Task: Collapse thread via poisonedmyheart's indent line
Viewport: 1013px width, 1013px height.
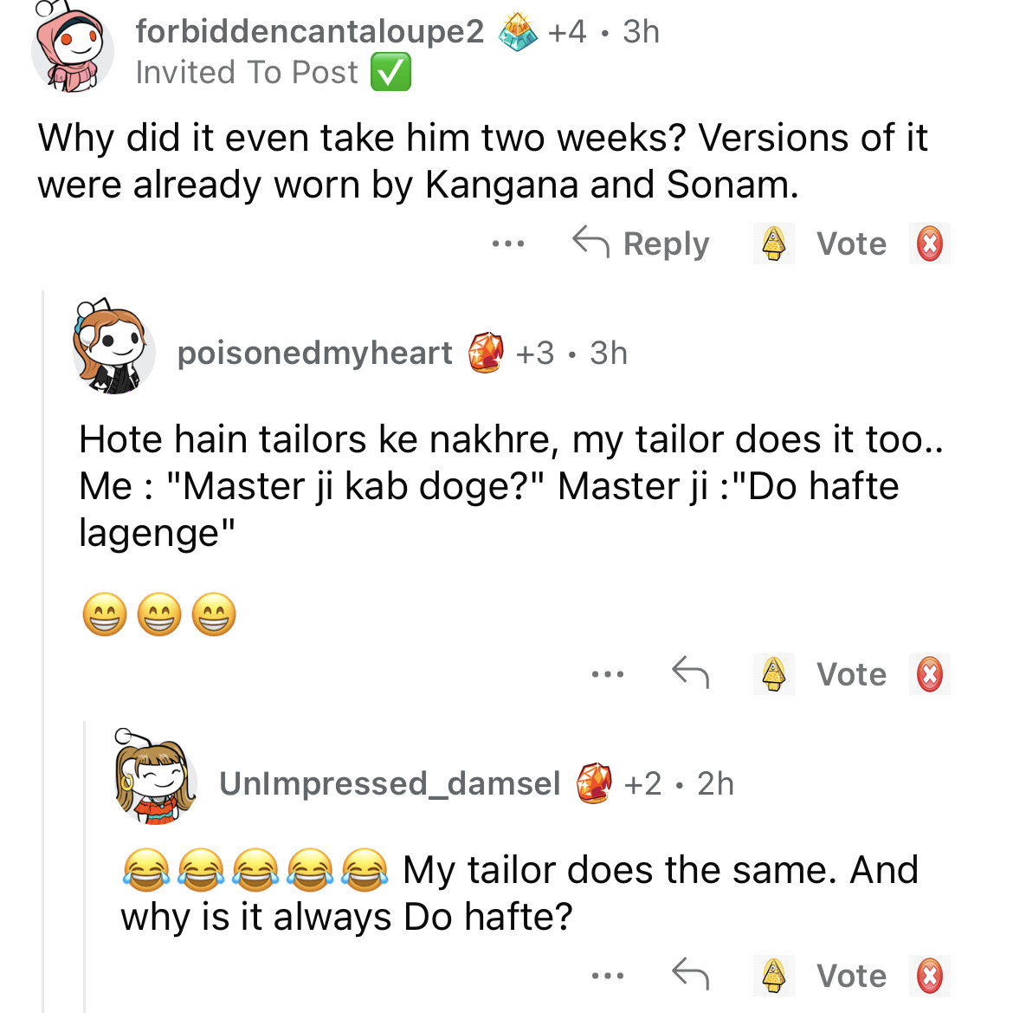Action: 43,650
